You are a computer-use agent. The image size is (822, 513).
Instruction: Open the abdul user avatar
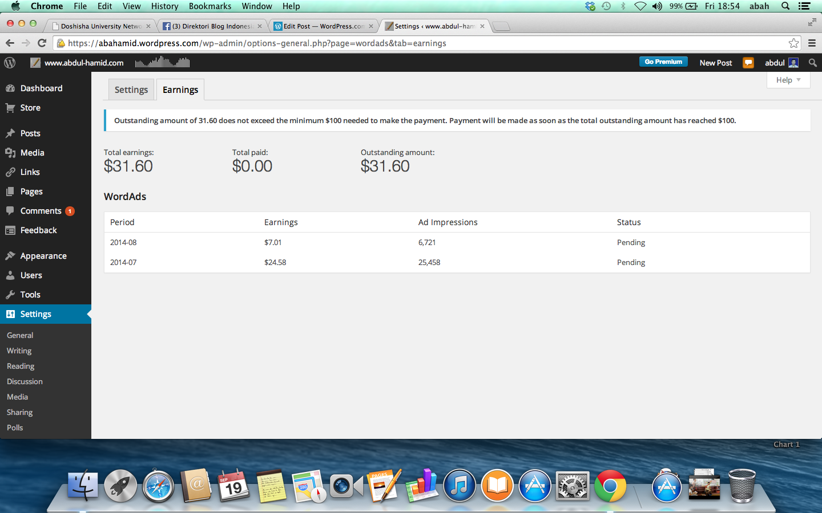pos(793,63)
